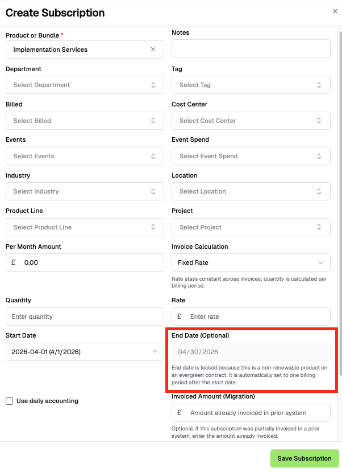Clear the Implementation Services product selection
Screen dimensions: 342x472
(153, 50)
